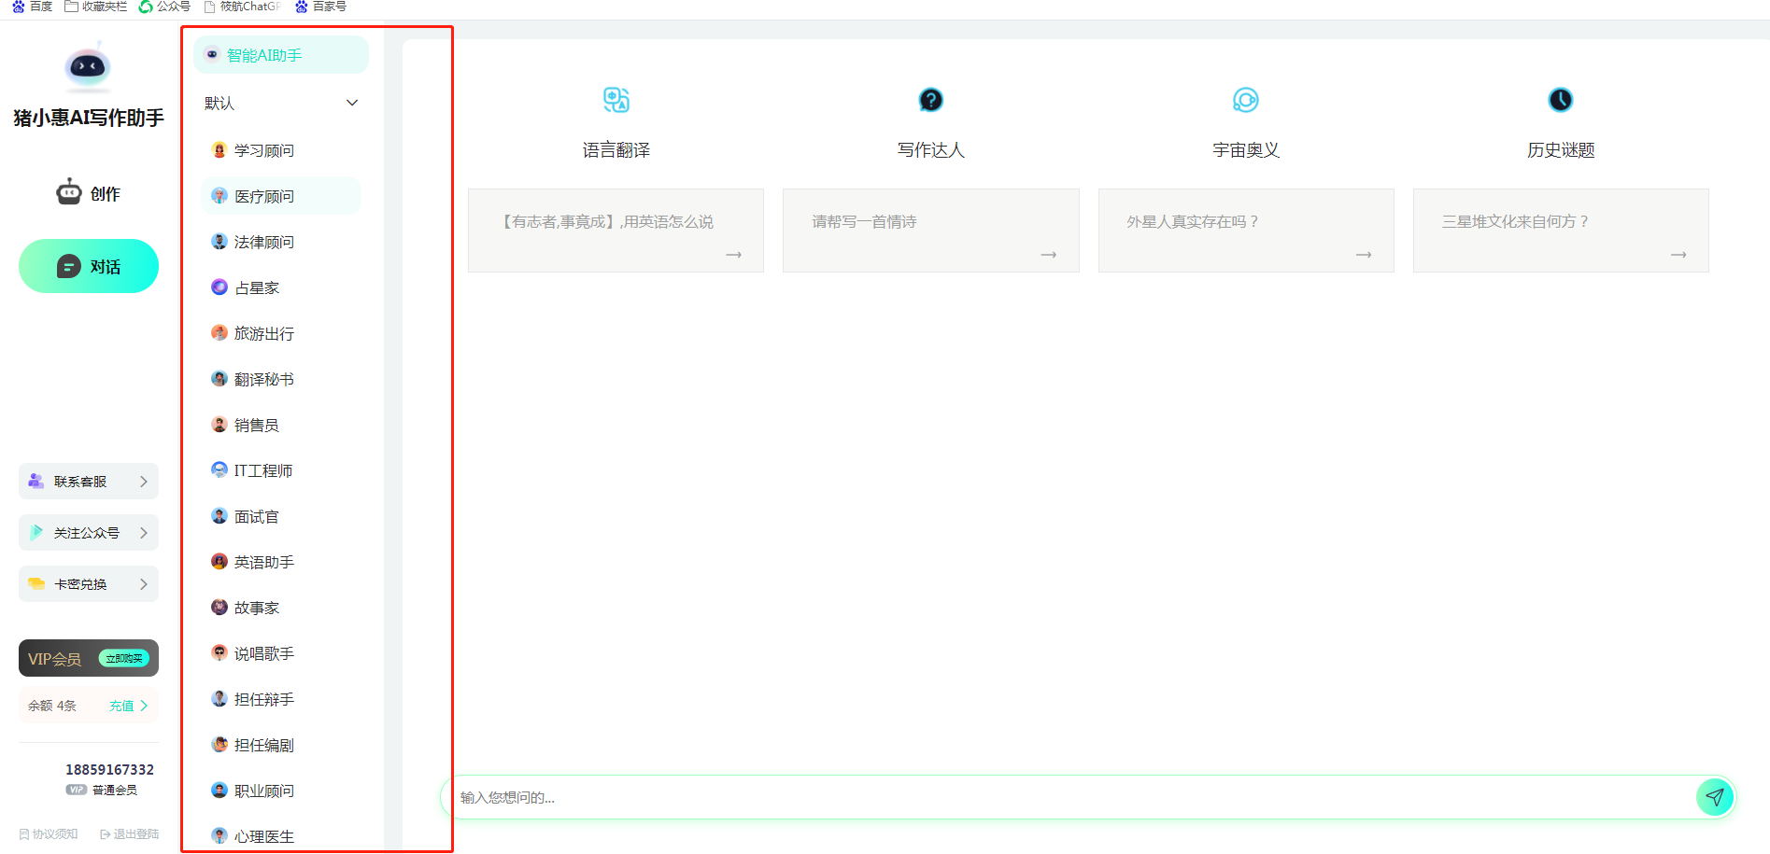This screenshot has width=1770, height=854.
Task: Click the 立即购买 VIP purchase button
Action: pos(124,659)
